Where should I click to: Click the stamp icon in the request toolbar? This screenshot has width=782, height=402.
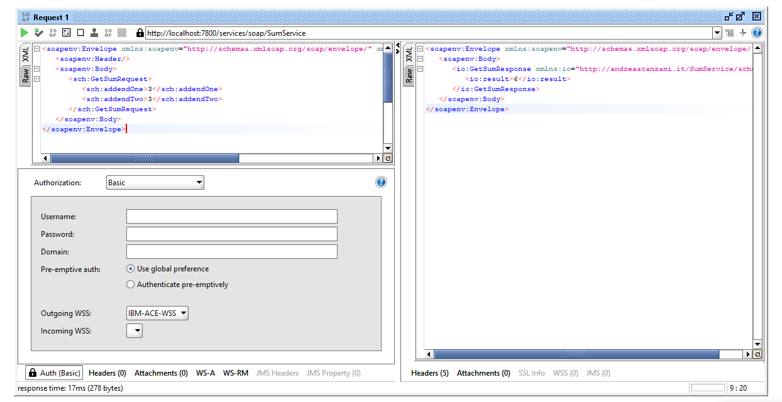pyautogui.click(x=96, y=33)
